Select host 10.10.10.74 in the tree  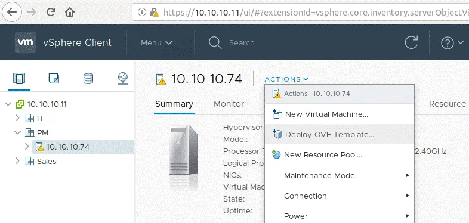pyautogui.click(x=68, y=147)
